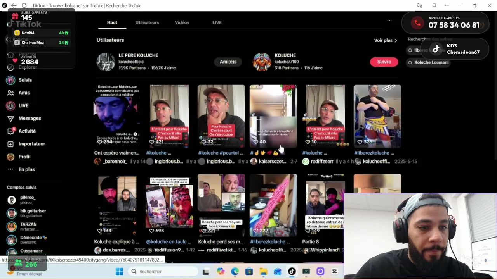Open LE PÈRE KOLUCHE profile avatar
The width and height of the screenshot is (497, 279).
coord(106,62)
